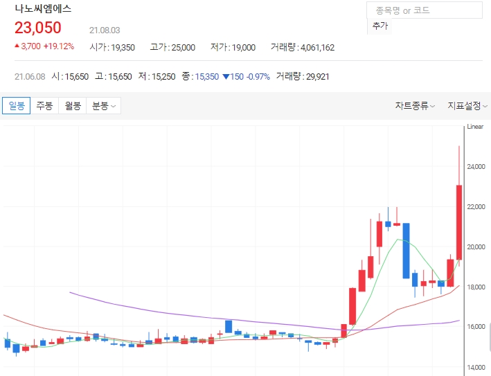Image resolution: width=491 pixels, height=376 pixels.
Task: Click the hovered open 시: 15,650
Action: [70, 76]
